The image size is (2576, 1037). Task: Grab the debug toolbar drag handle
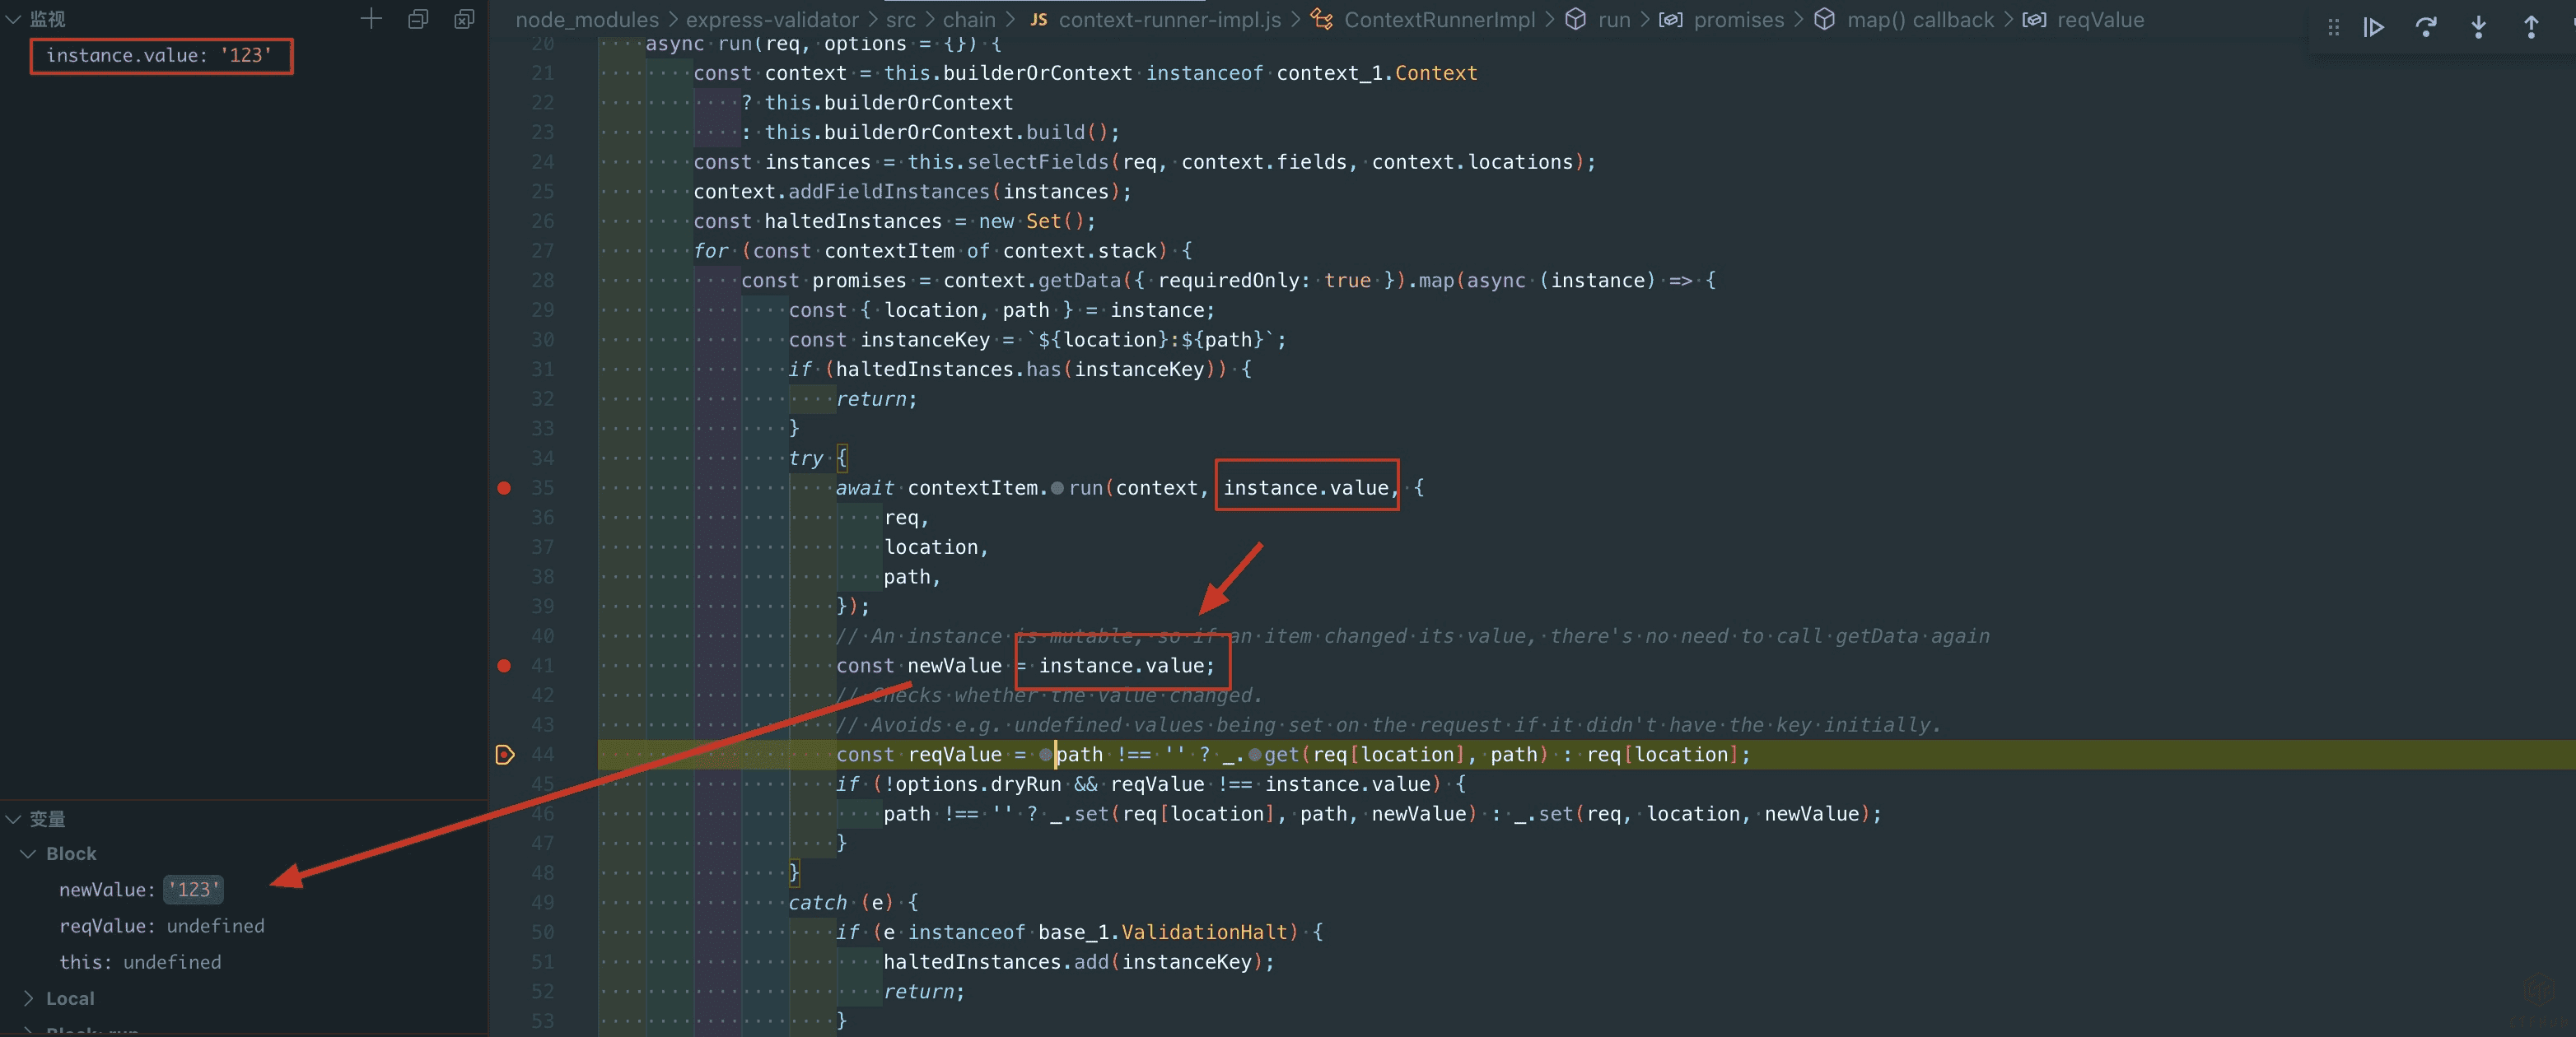(2333, 27)
